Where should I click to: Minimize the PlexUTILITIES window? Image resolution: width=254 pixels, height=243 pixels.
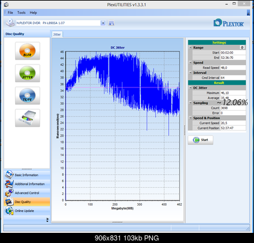(227, 4)
